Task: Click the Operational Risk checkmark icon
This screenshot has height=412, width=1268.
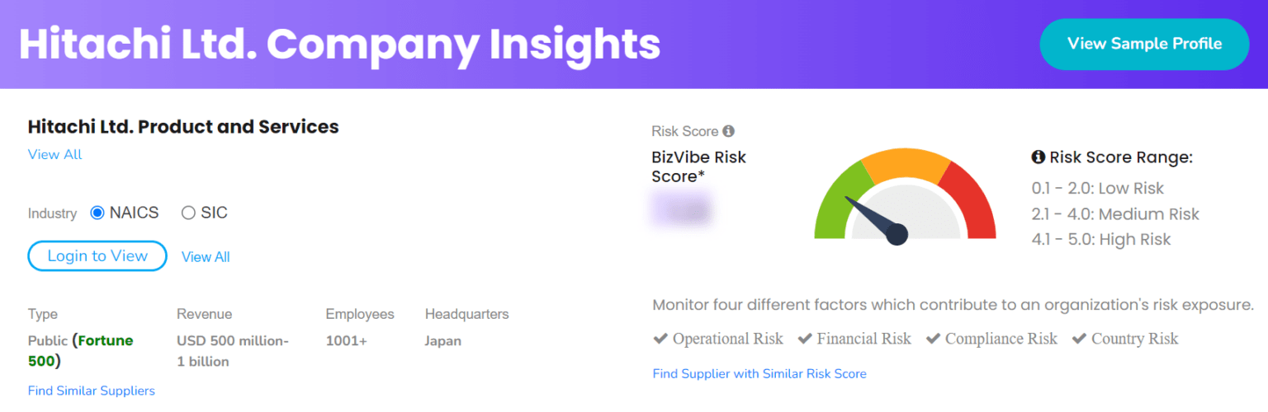Action: (x=660, y=339)
